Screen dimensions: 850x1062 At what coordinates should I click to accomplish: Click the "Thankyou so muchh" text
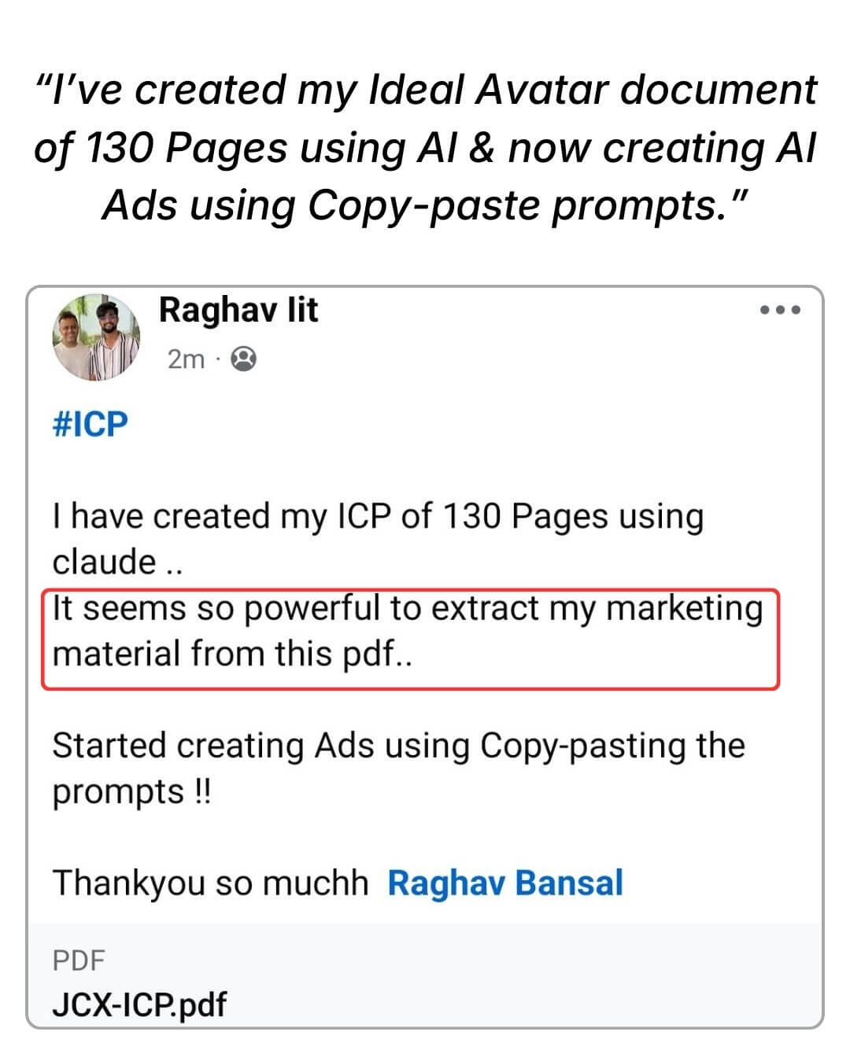click(x=210, y=883)
